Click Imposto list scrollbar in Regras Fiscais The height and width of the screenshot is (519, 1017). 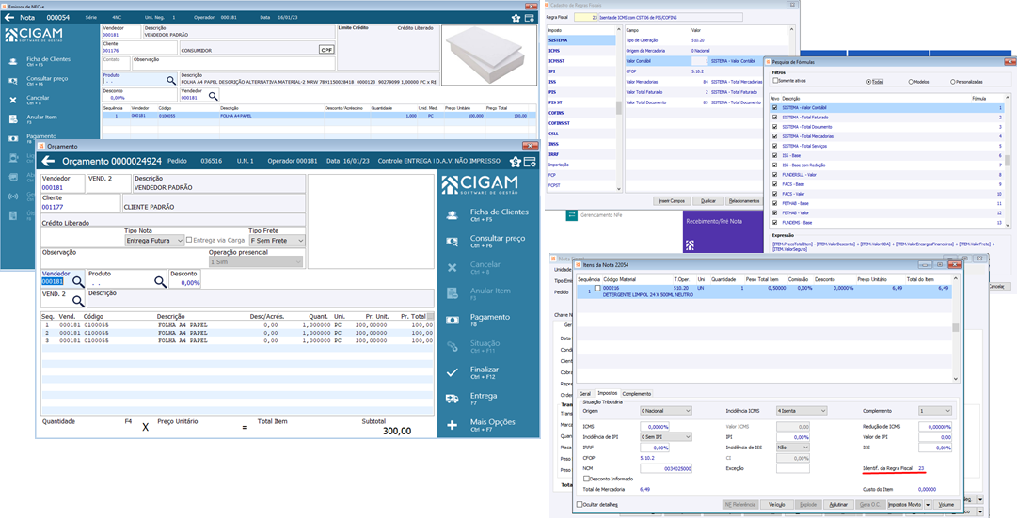click(619, 108)
